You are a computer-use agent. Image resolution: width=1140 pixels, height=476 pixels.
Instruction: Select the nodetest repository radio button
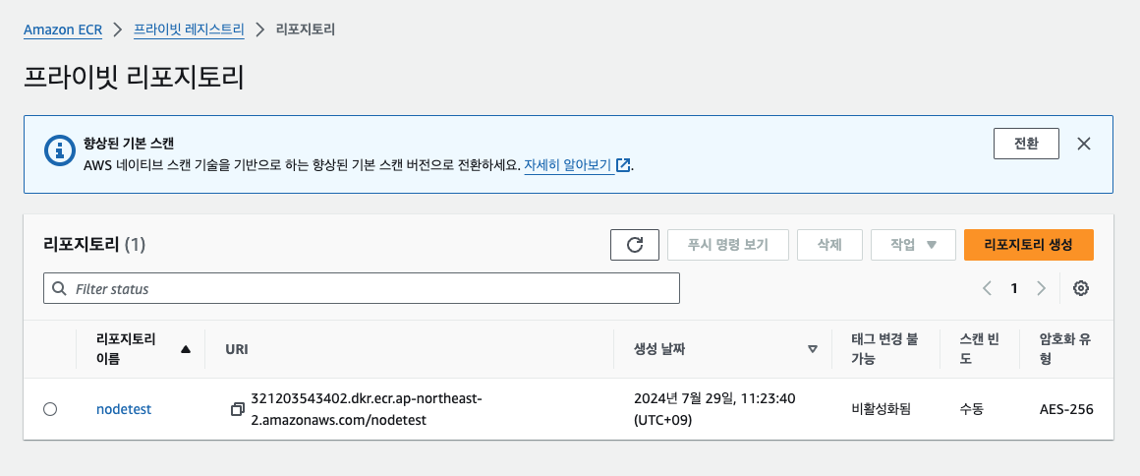pyautogui.click(x=50, y=409)
